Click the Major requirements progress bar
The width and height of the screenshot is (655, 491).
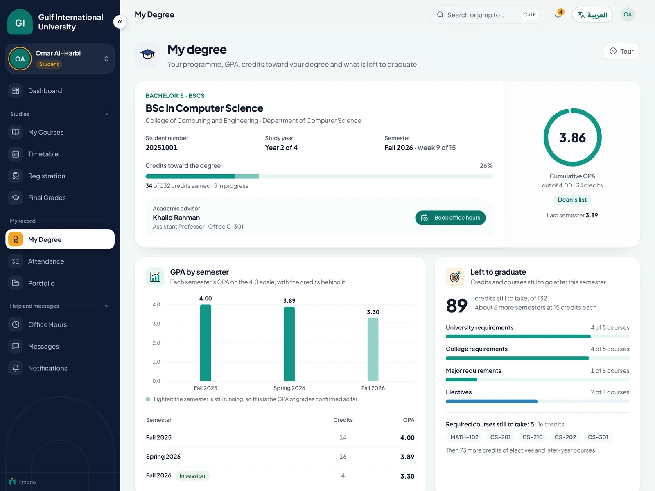[537, 380]
